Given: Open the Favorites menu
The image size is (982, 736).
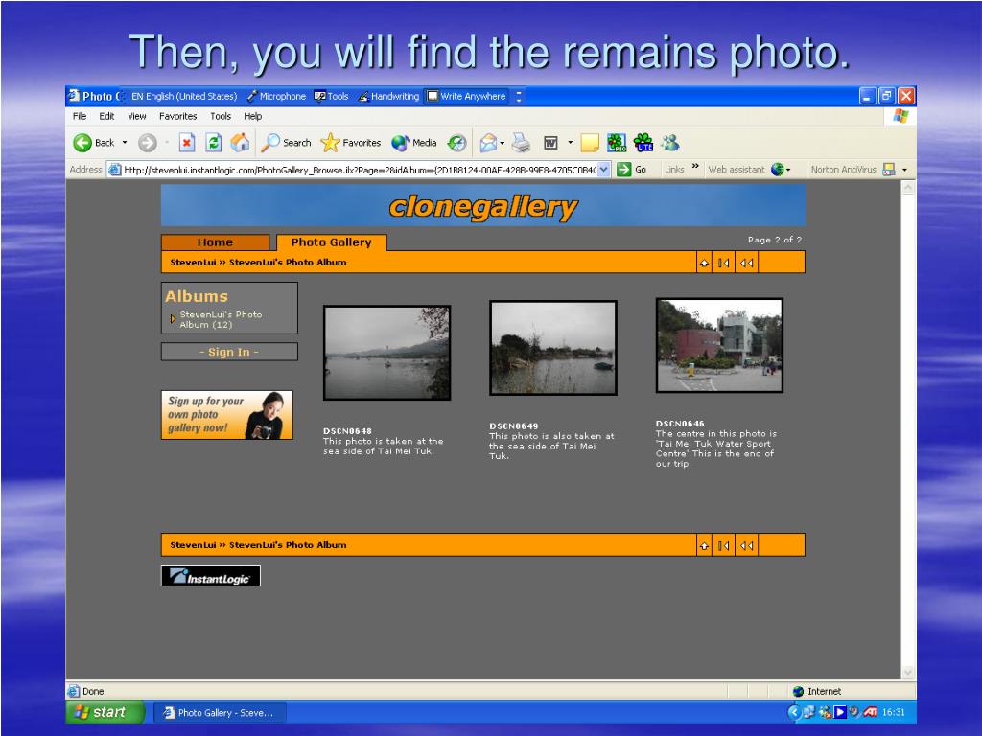Looking at the screenshot, I should [177, 116].
